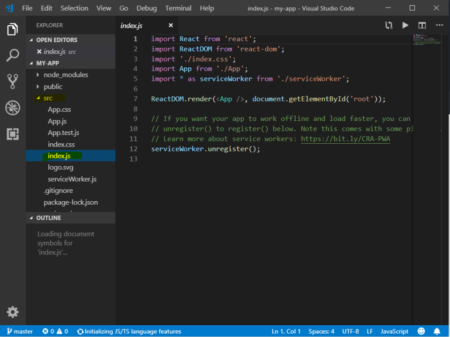Open the Search view icon
This screenshot has width=450, height=337.
coord(13,55)
